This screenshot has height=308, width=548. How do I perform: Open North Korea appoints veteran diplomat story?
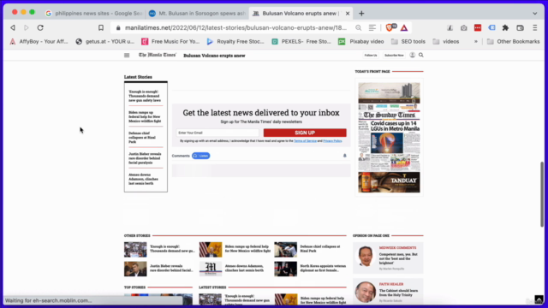[323, 268]
